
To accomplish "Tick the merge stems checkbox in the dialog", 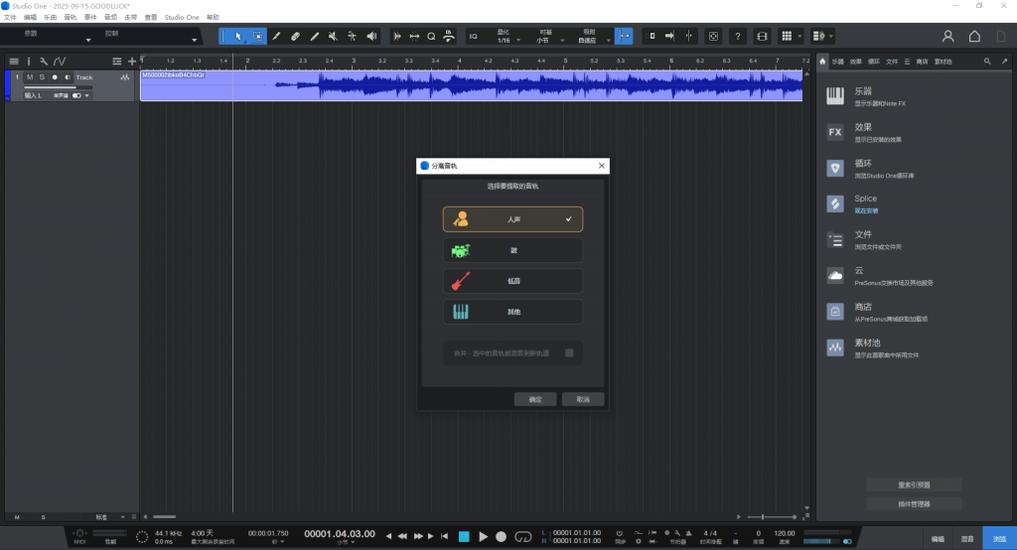I will (x=569, y=352).
